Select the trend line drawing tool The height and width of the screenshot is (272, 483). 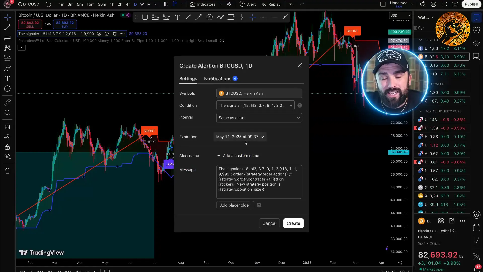pyautogui.click(x=7, y=27)
